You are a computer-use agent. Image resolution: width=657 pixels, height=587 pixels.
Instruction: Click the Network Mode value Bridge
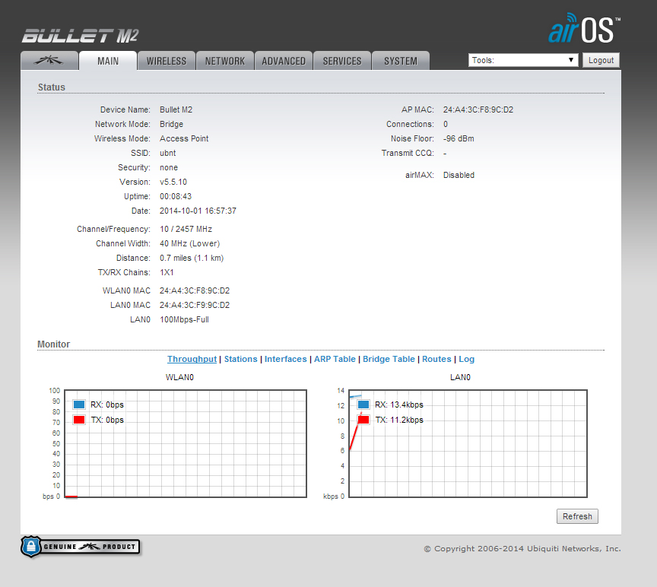pyautogui.click(x=171, y=124)
